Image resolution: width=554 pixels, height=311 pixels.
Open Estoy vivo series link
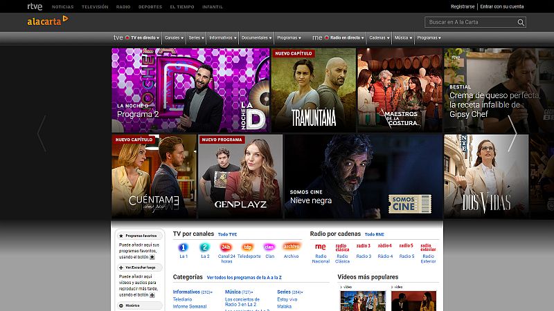tap(287, 299)
